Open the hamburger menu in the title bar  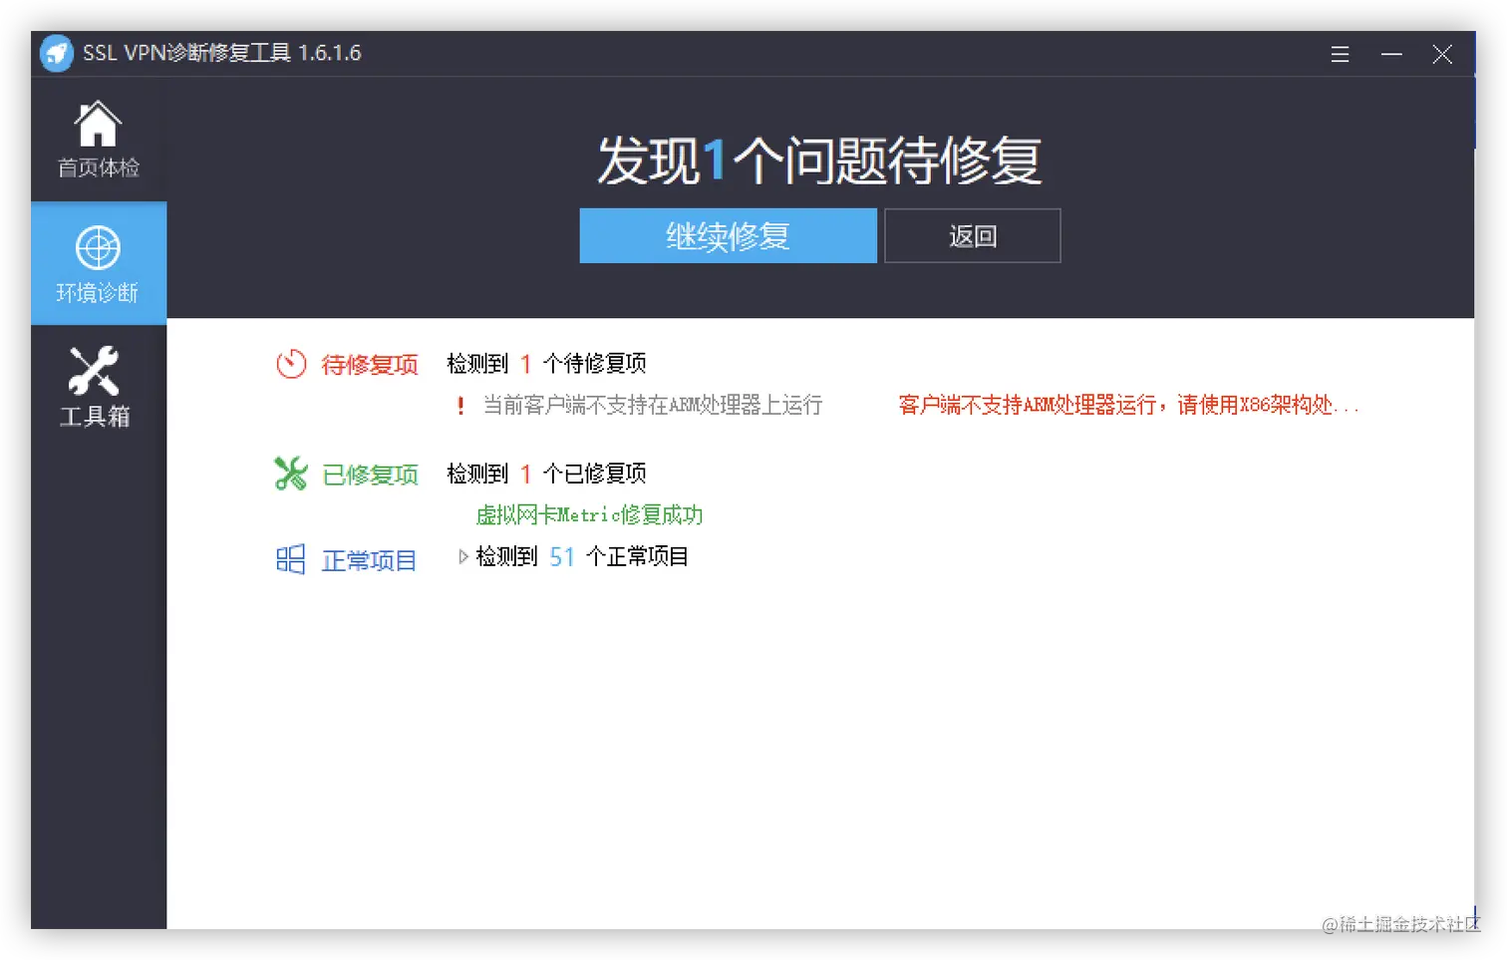pos(1340,54)
